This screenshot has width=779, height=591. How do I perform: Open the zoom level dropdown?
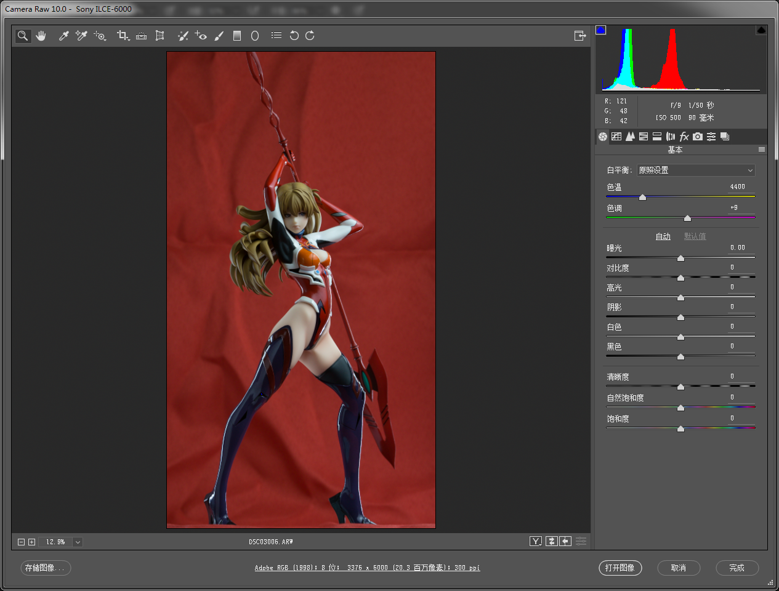pyautogui.click(x=78, y=542)
